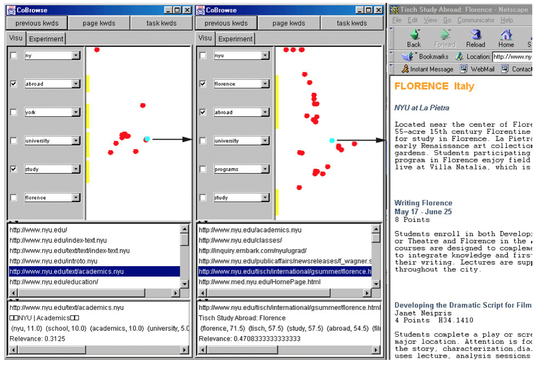The image size is (537, 366).
Task: Switch to Experiment tab in left CoBrowse
Action: tap(46, 39)
